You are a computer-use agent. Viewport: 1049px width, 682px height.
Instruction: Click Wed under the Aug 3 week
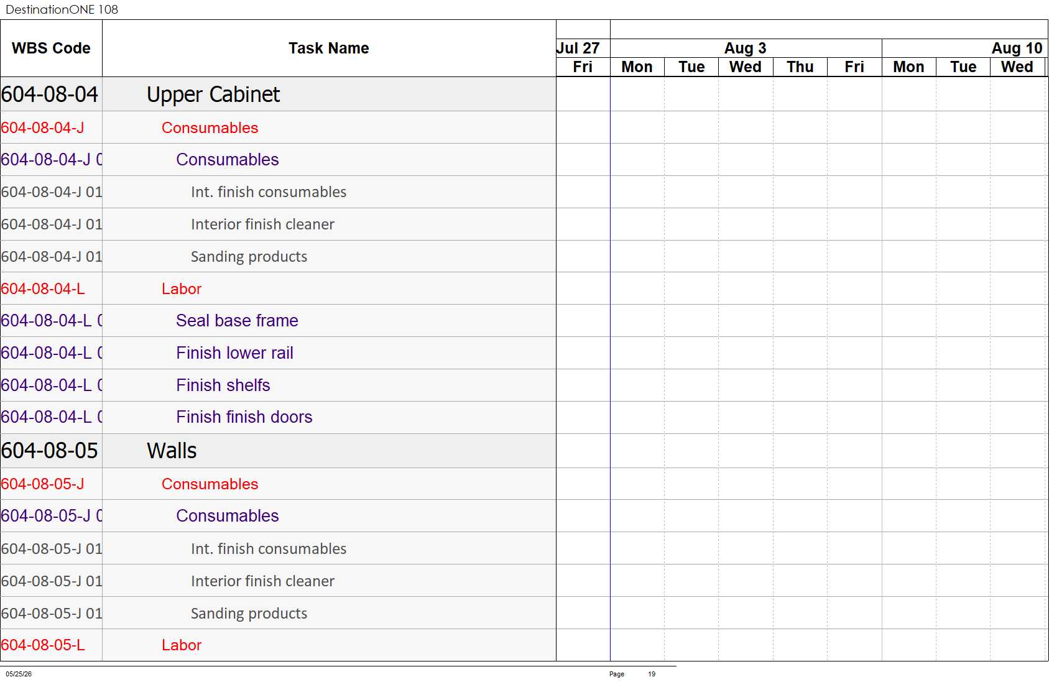tap(746, 67)
